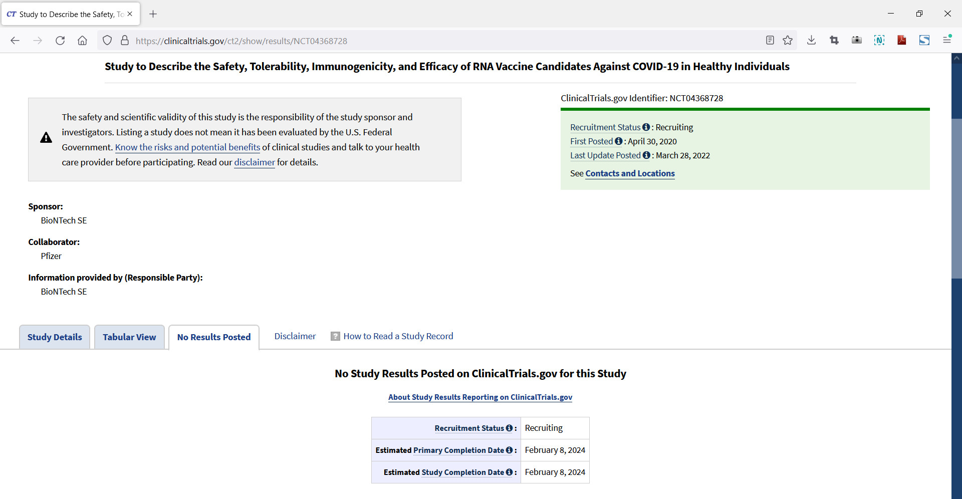Click How to Read a Study Record
This screenshot has height=499, width=962.
tap(398, 336)
